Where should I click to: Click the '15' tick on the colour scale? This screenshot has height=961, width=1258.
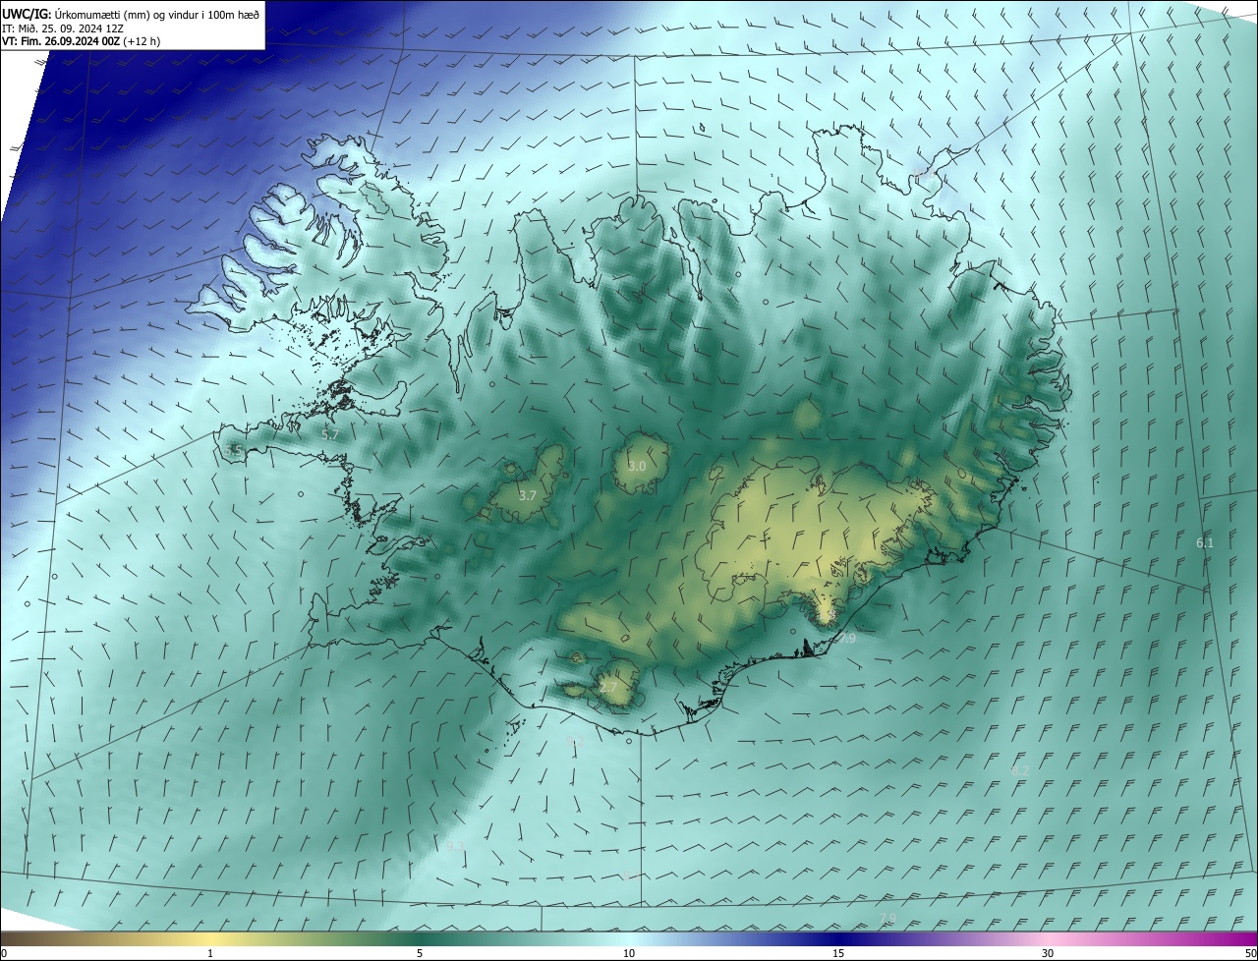coord(838,953)
